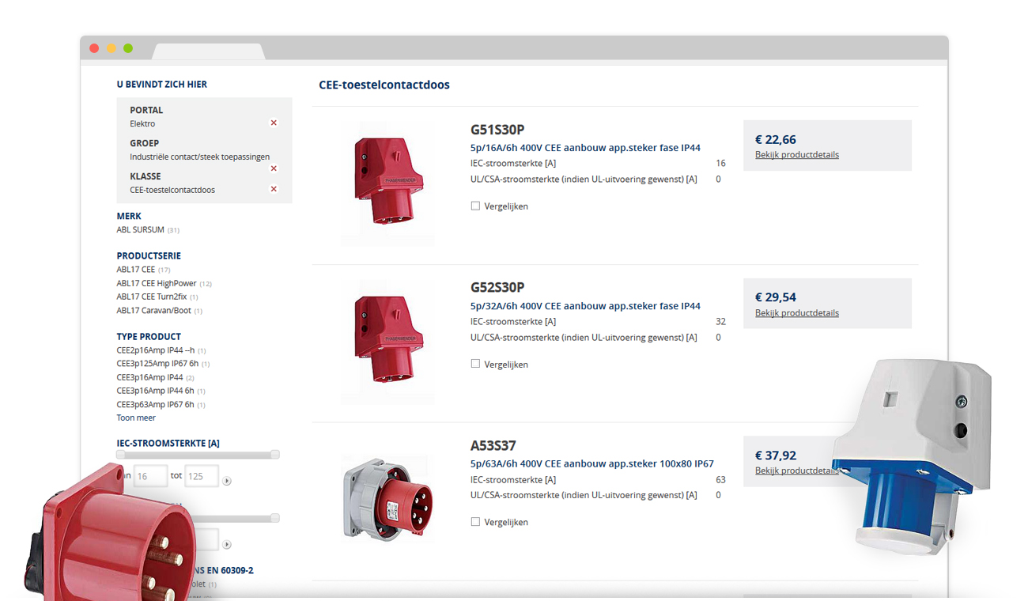
Task: Remove the Industriële contact/steek groep filter
Action: tap(274, 168)
